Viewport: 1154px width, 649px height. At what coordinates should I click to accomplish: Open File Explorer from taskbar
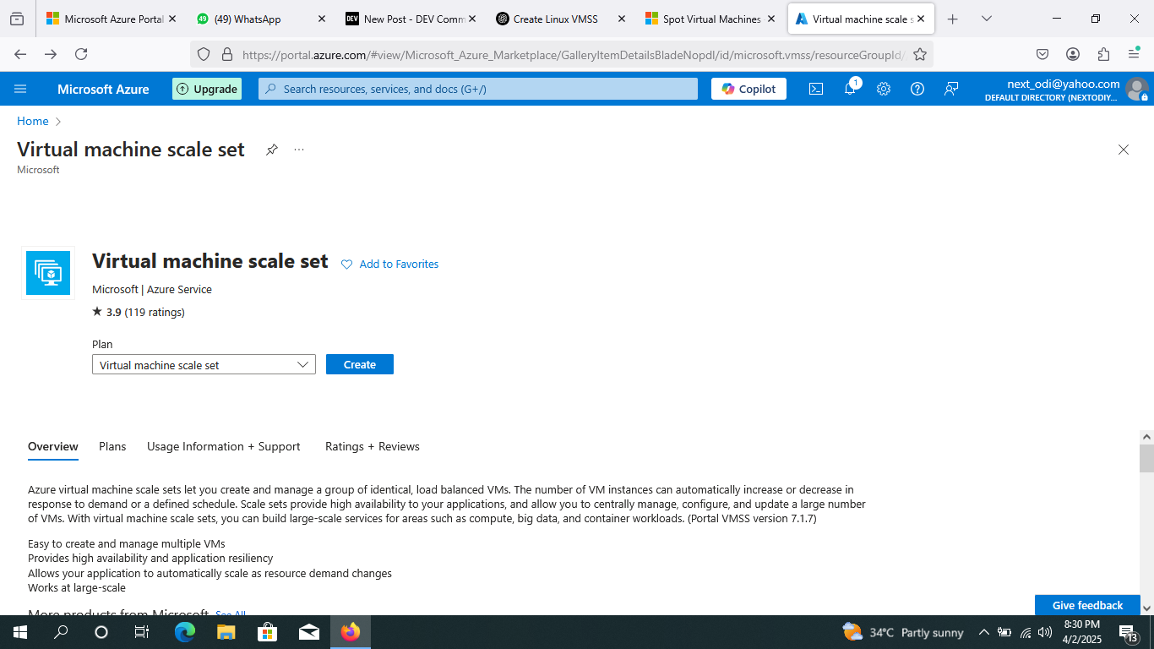[x=226, y=632]
